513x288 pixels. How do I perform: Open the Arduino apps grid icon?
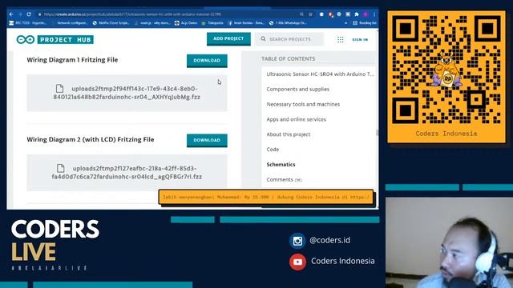[x=340, y=39]
